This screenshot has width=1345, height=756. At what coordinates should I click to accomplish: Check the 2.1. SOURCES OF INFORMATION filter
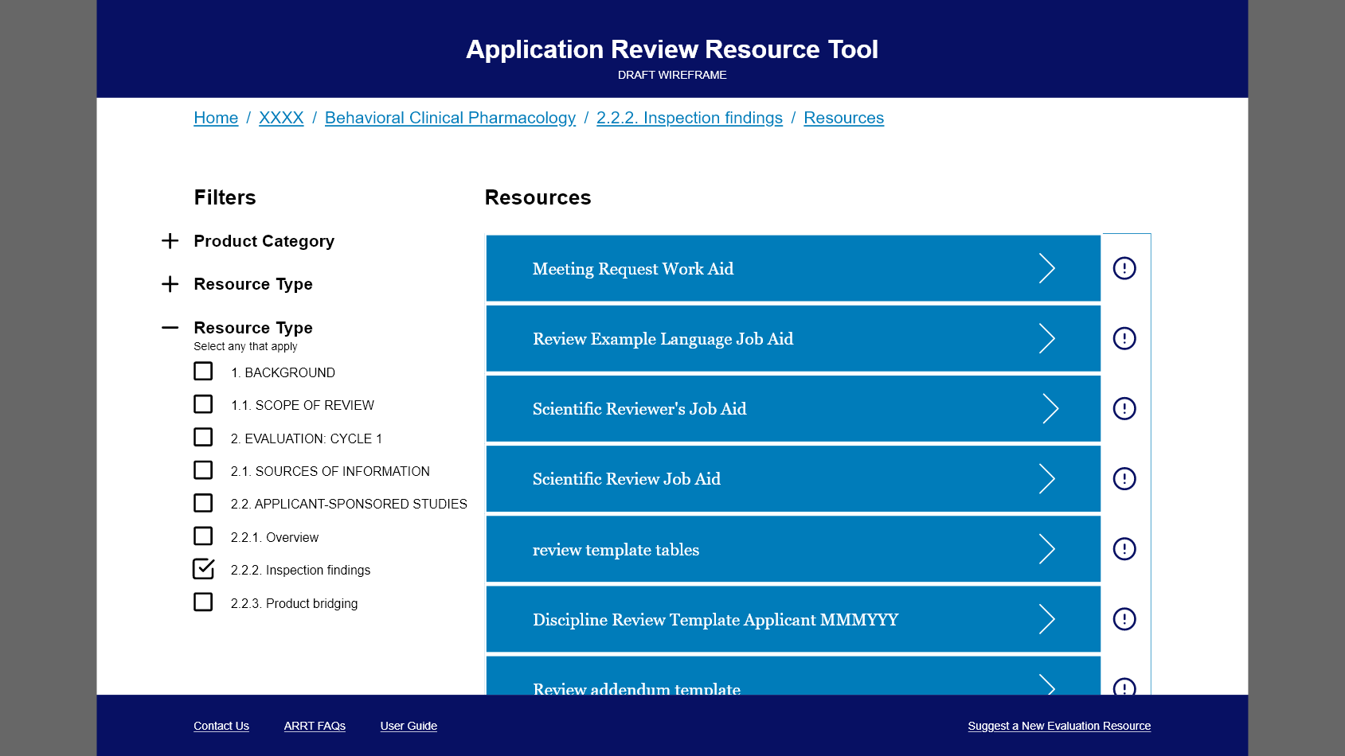tap(203, 470)
